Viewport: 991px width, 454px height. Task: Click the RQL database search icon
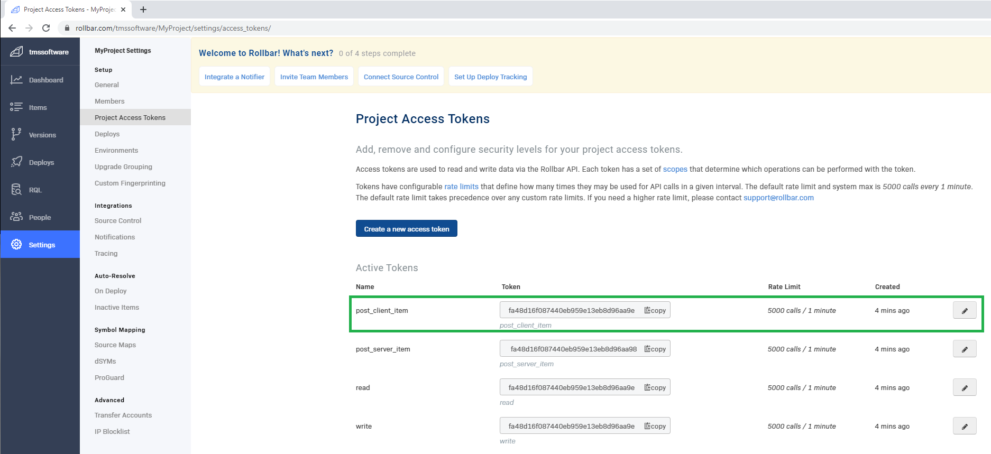16,190
